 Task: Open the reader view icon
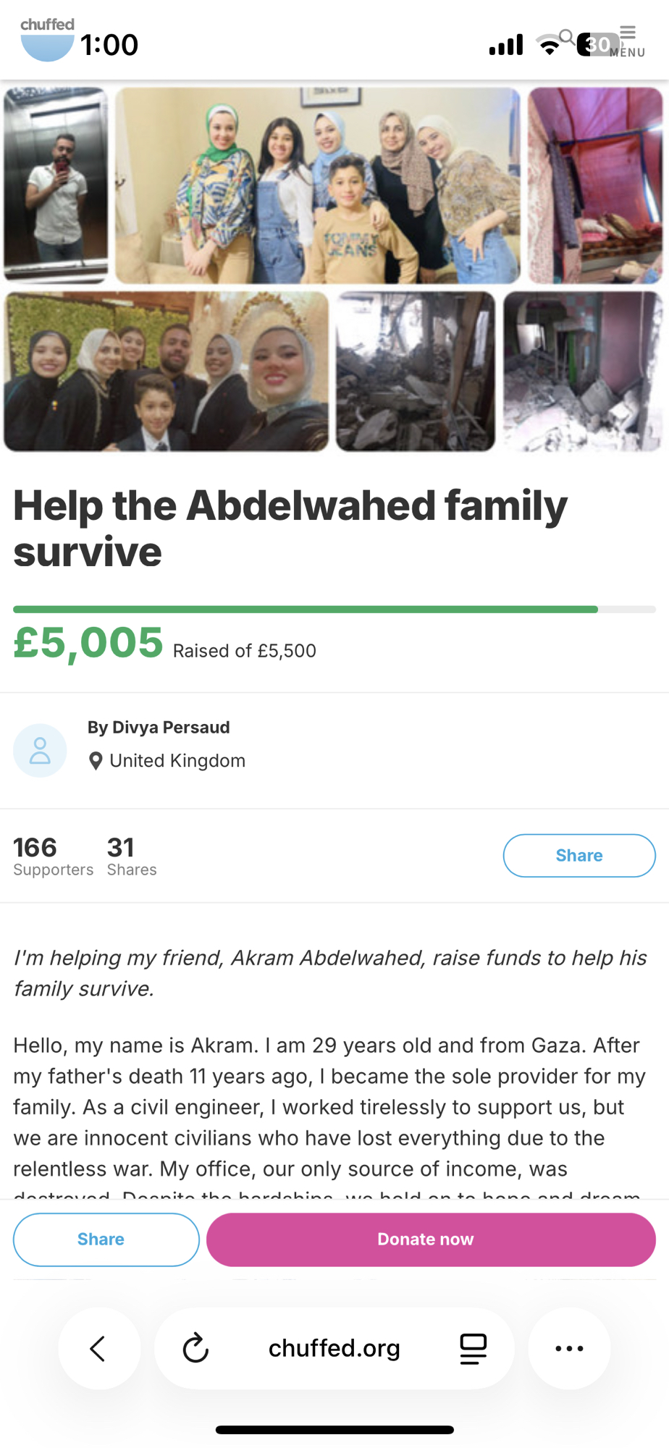coord(473,1348)
